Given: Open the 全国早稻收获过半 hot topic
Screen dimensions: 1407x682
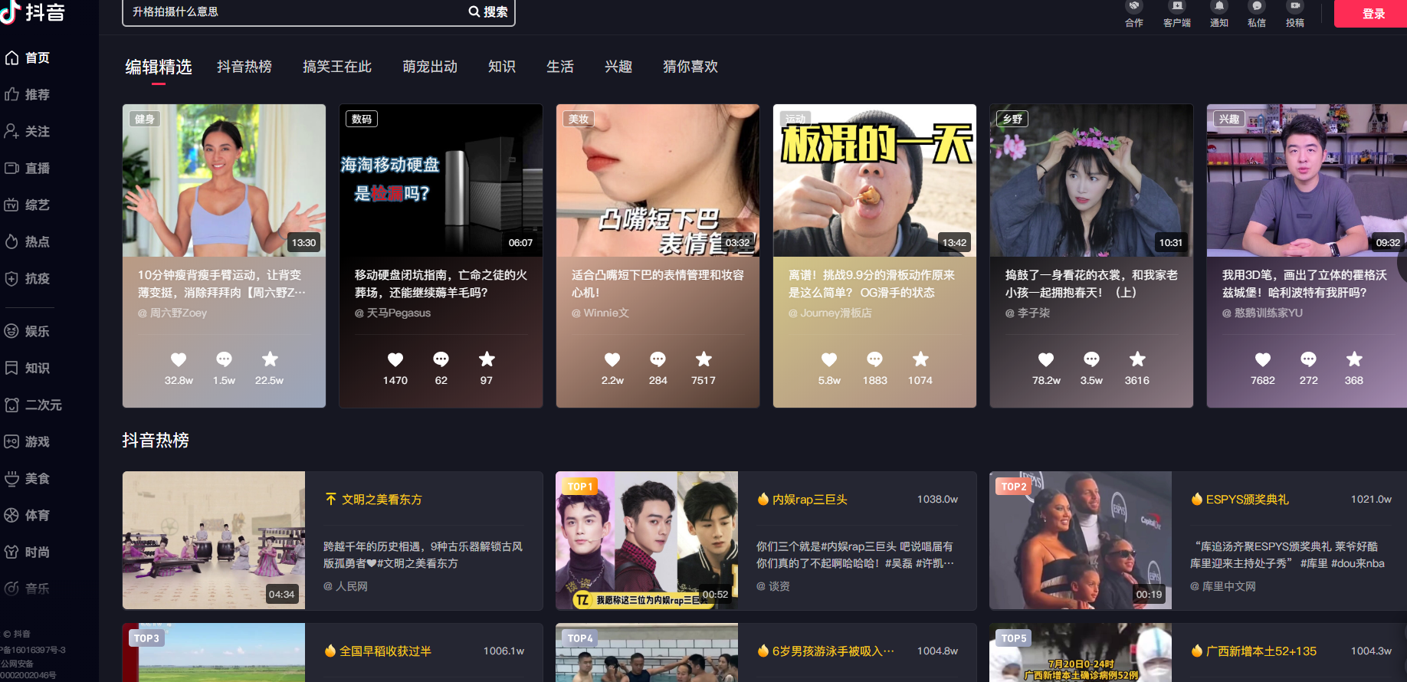Looking at the screenshot, I should point(385,651).
